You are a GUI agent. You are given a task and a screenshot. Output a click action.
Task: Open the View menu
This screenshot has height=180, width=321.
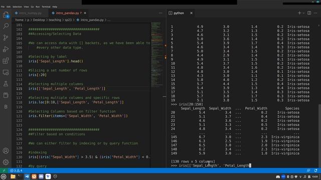[26, 6]
